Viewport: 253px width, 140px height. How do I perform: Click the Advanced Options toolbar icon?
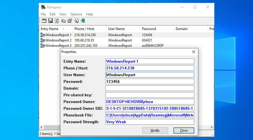click(44, 21)
